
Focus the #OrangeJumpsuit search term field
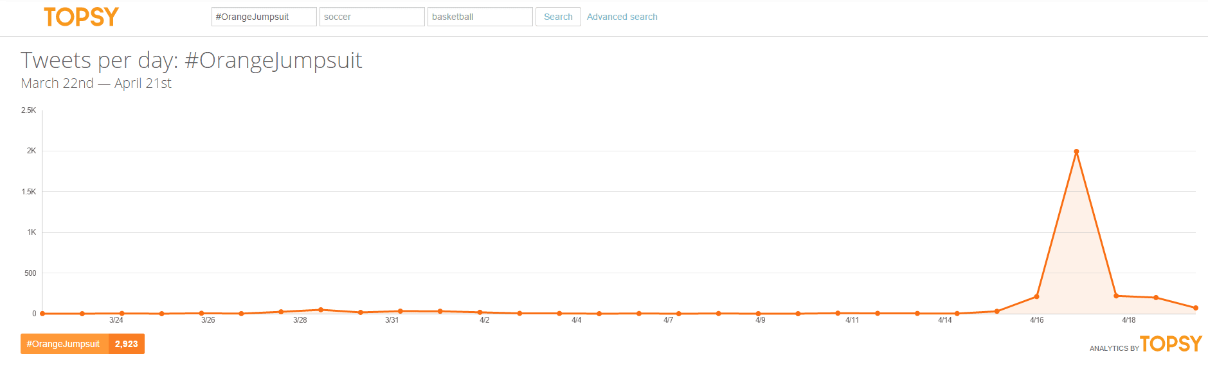(264, 17)
